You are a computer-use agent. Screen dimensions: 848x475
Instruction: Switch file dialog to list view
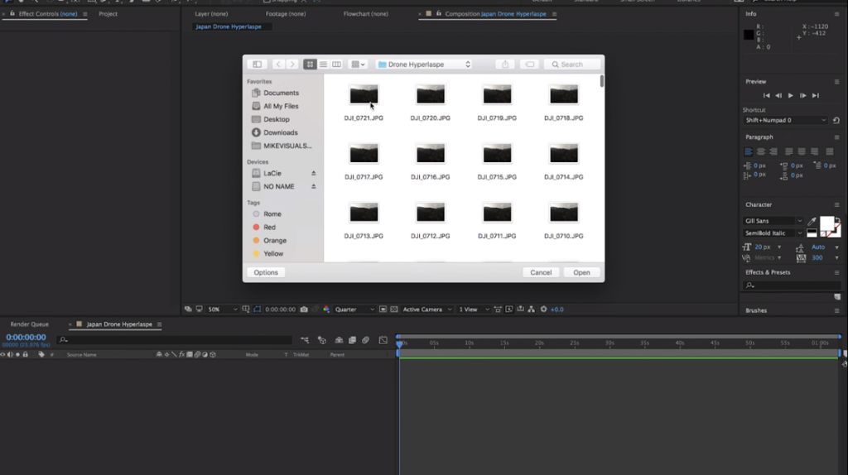[323, 65]
